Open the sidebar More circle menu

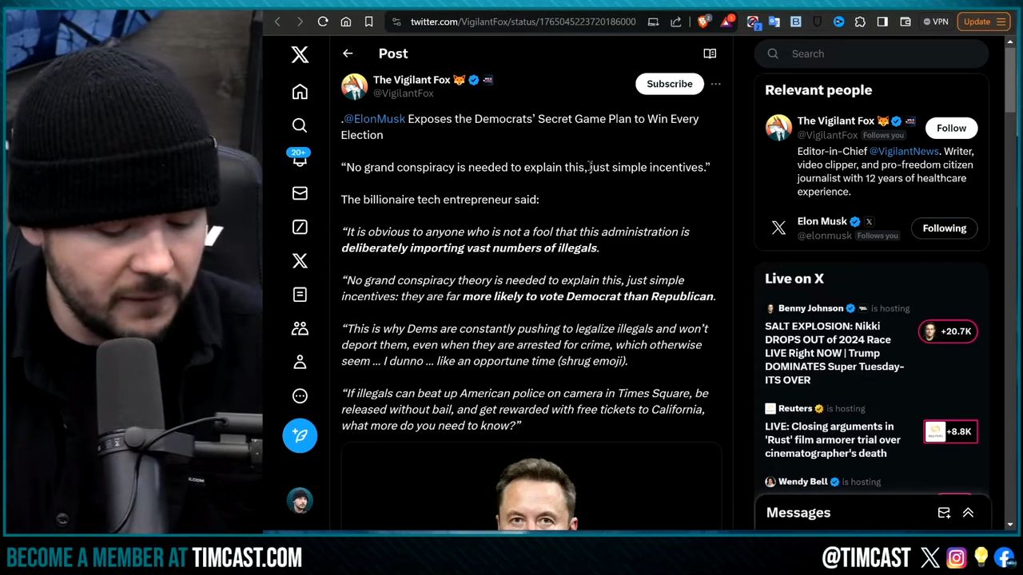[300, 396]
